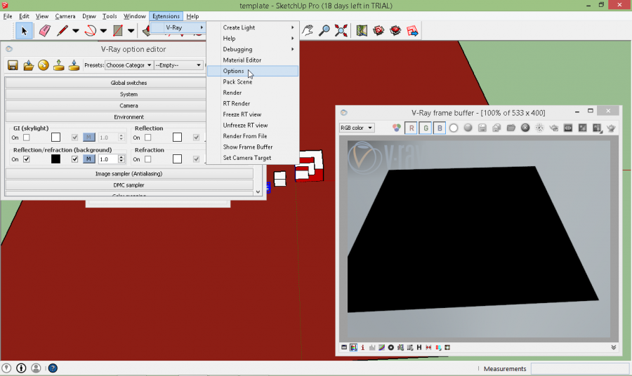Select the arrow Select tool
Viewport: 632px width, 376px height.
(24, 31)
